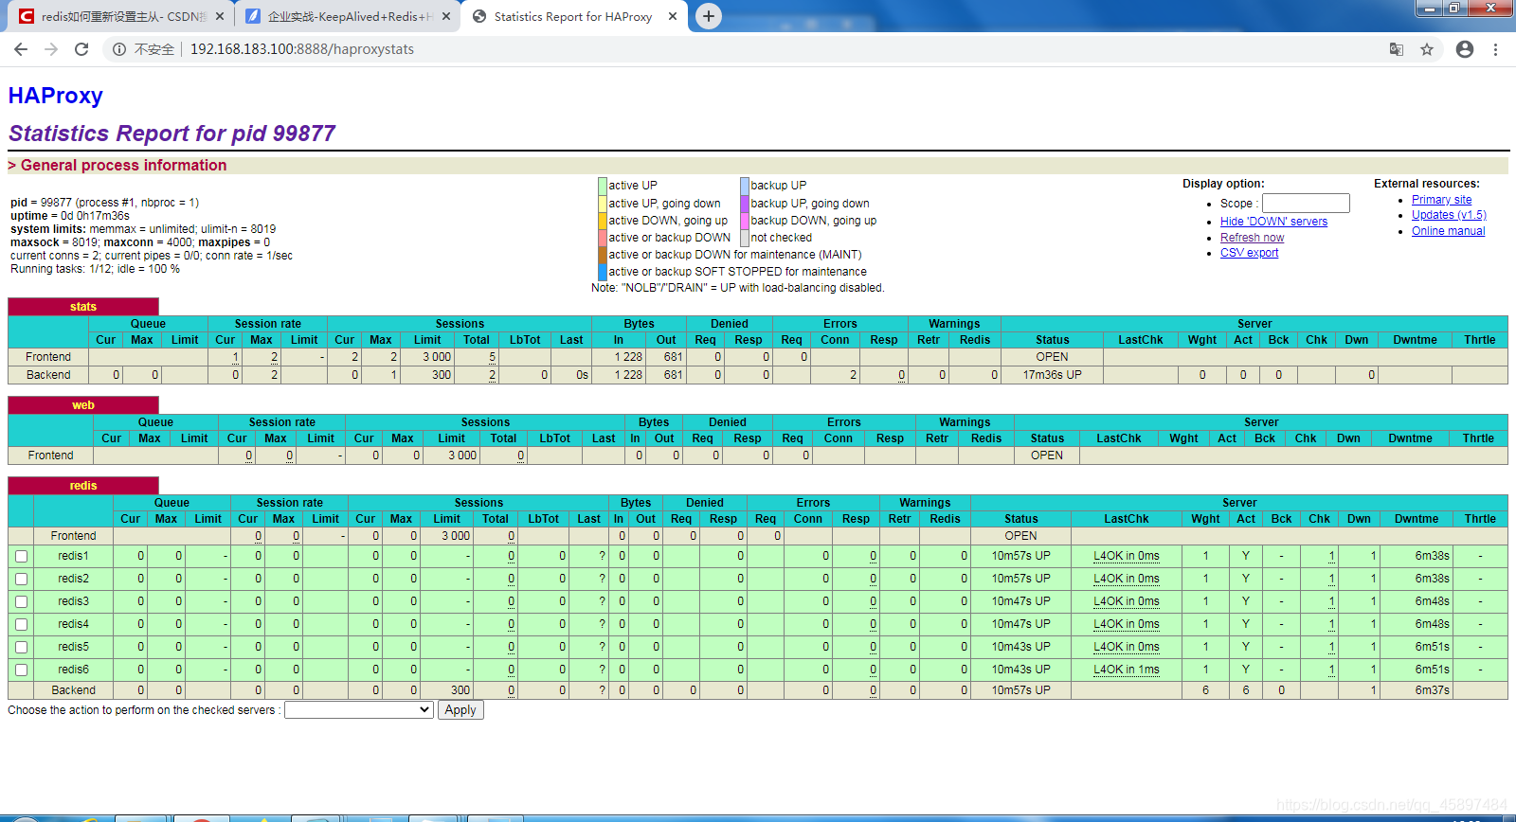Click the Refresh now link

click(1252, 238)
